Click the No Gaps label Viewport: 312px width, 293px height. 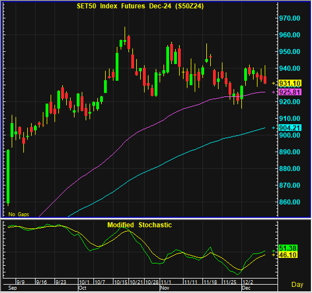click(x=19, y=214)
